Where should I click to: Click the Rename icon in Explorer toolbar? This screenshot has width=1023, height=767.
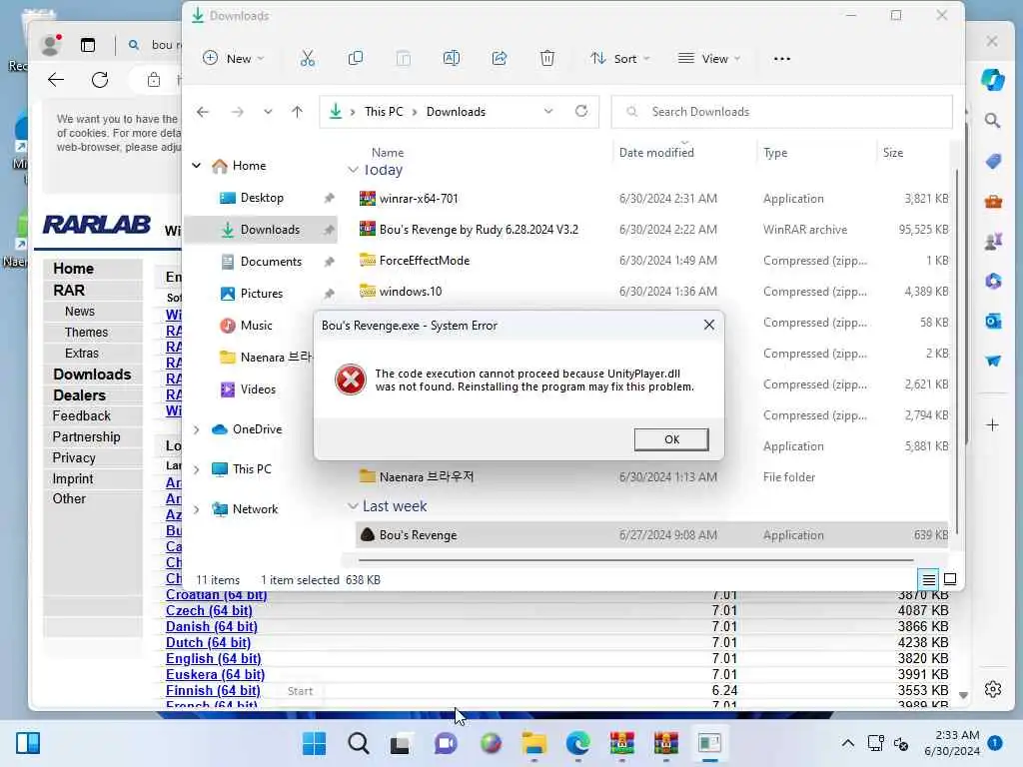[x=451, y=59]
